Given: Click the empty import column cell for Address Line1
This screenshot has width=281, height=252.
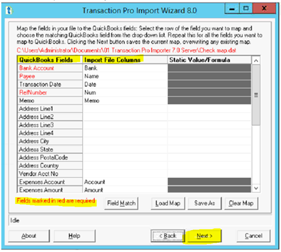Looking at the screenshot, I should (125, 109).
